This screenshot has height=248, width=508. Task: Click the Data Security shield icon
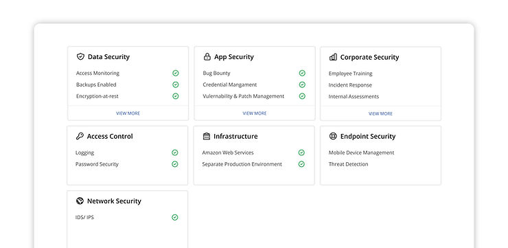[80, 57]
